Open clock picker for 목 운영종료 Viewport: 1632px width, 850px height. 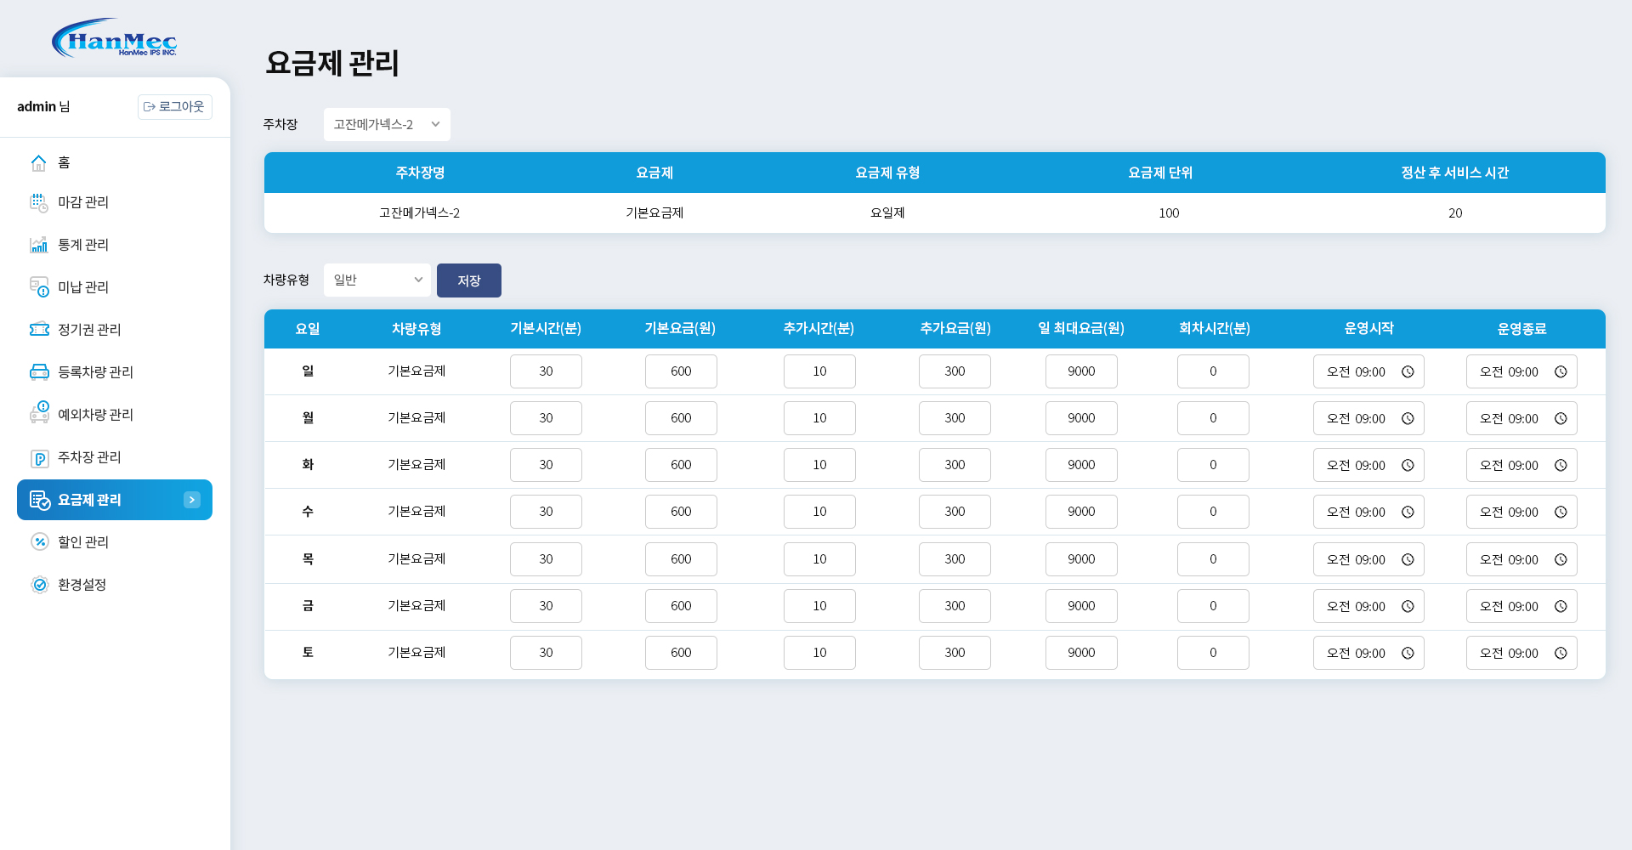[1561, 559]
